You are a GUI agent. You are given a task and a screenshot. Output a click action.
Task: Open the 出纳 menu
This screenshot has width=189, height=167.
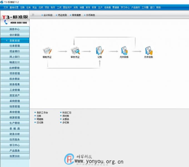[41, 8]
